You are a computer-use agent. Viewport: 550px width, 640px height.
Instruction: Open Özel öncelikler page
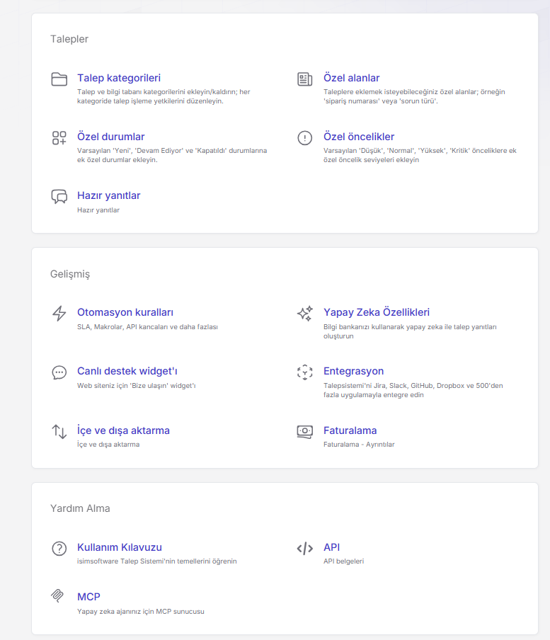click(359, 137)
